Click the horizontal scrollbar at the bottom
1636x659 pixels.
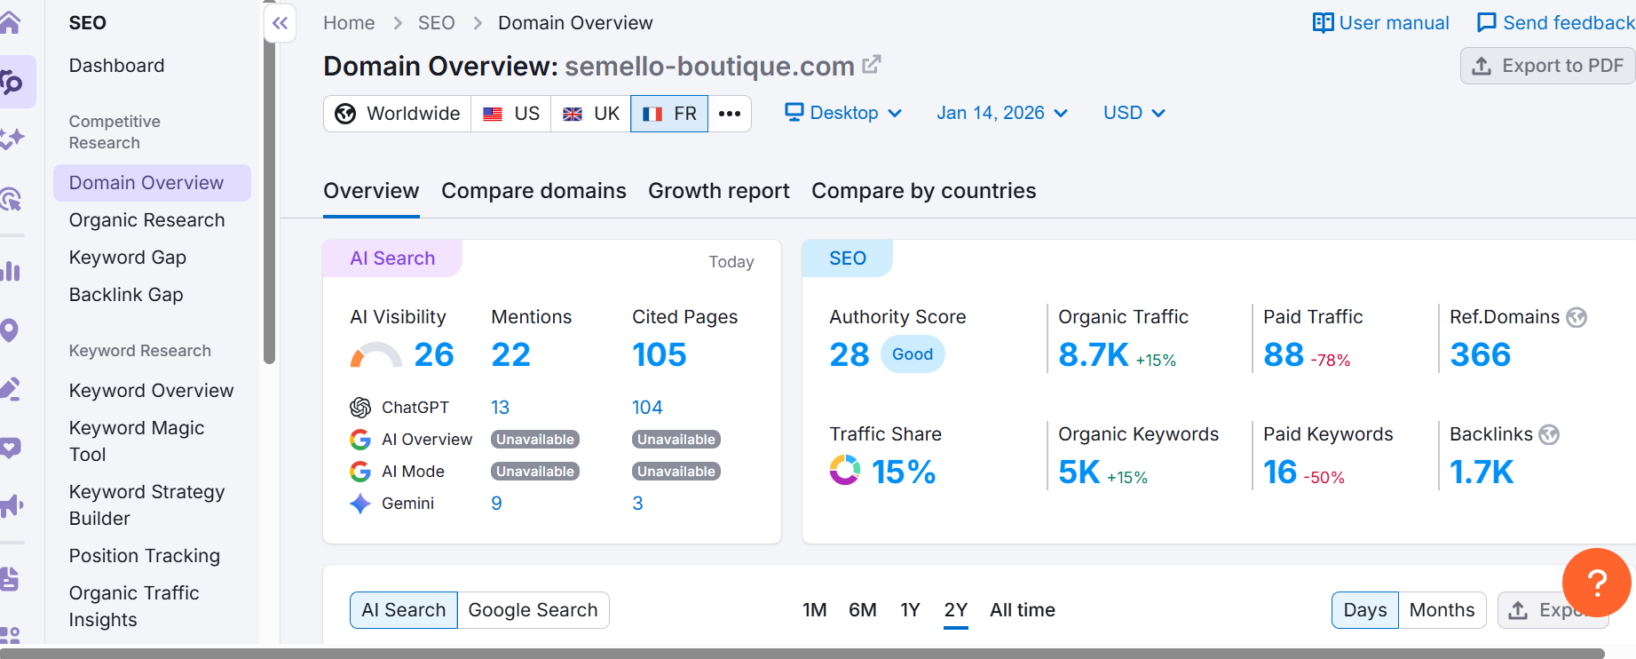tap(799, 653)
